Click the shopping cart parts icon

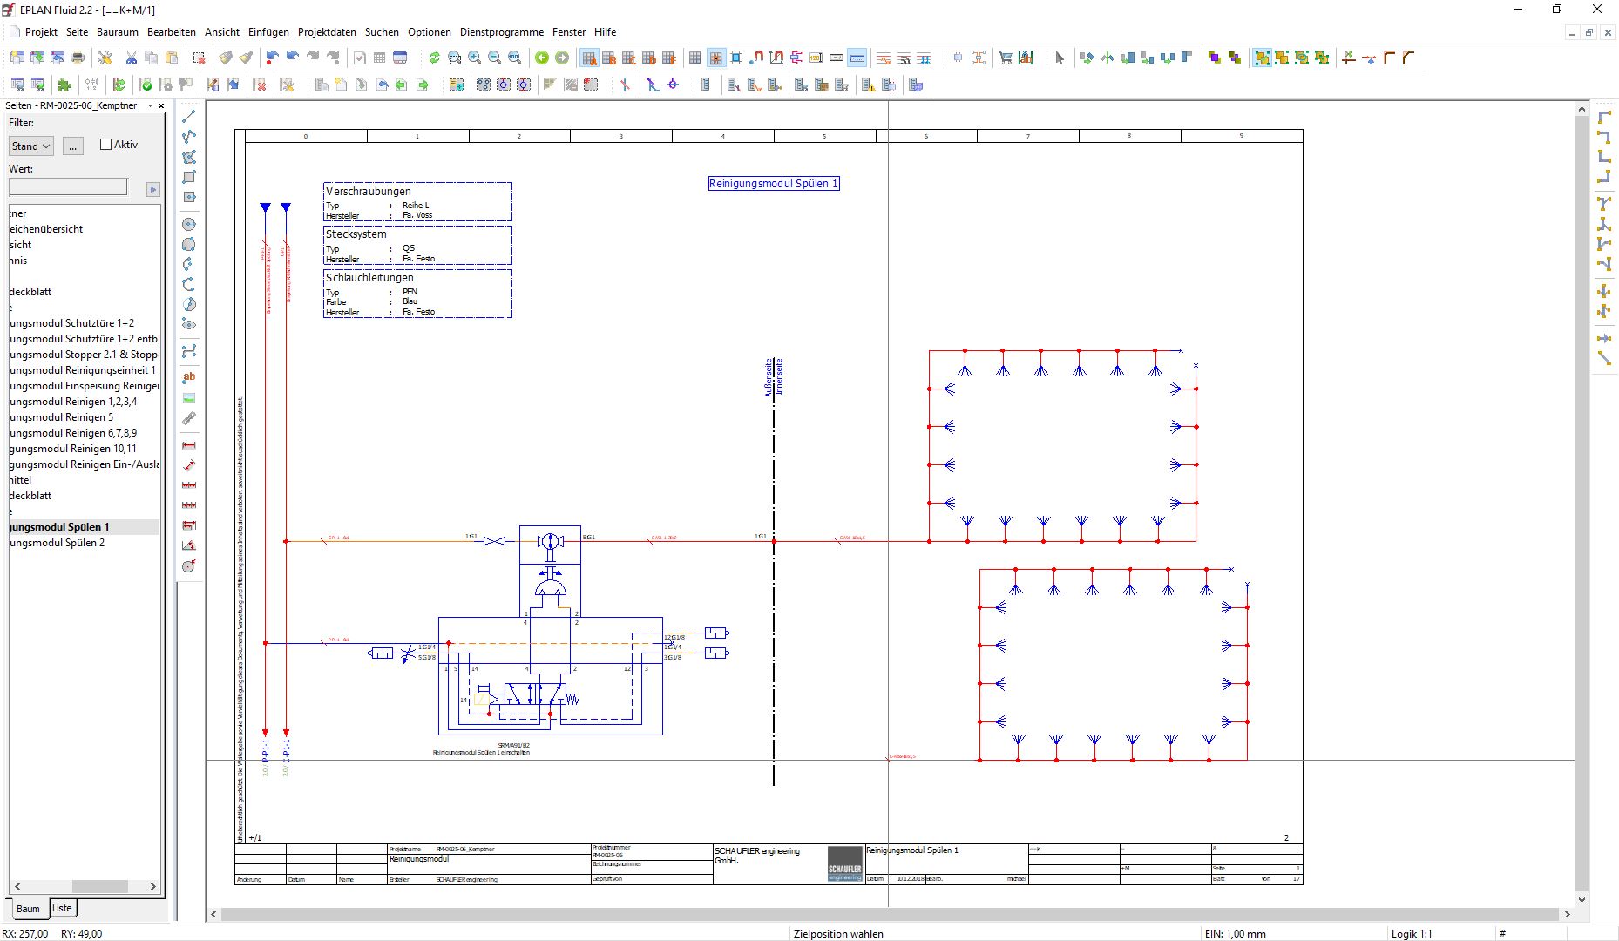(1006, 58)
